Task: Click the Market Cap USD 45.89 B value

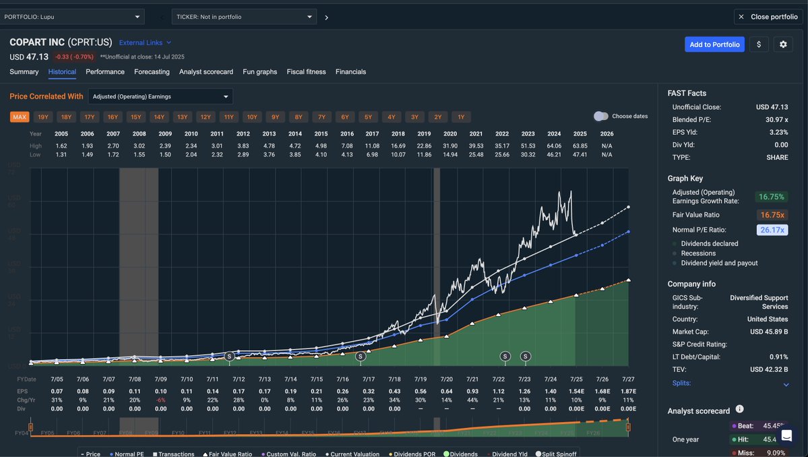Action: click(x=769, y=332)
